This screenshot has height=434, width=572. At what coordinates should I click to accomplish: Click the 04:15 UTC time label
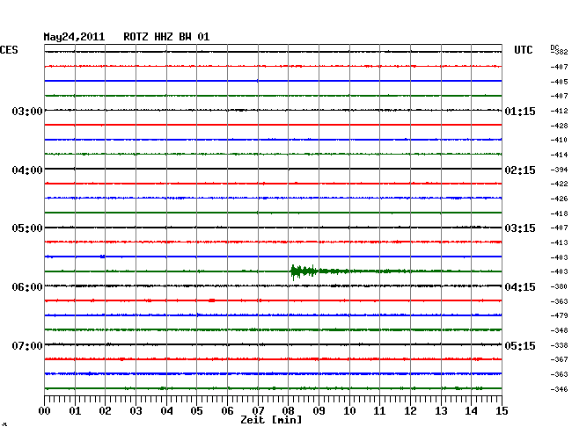520,287
